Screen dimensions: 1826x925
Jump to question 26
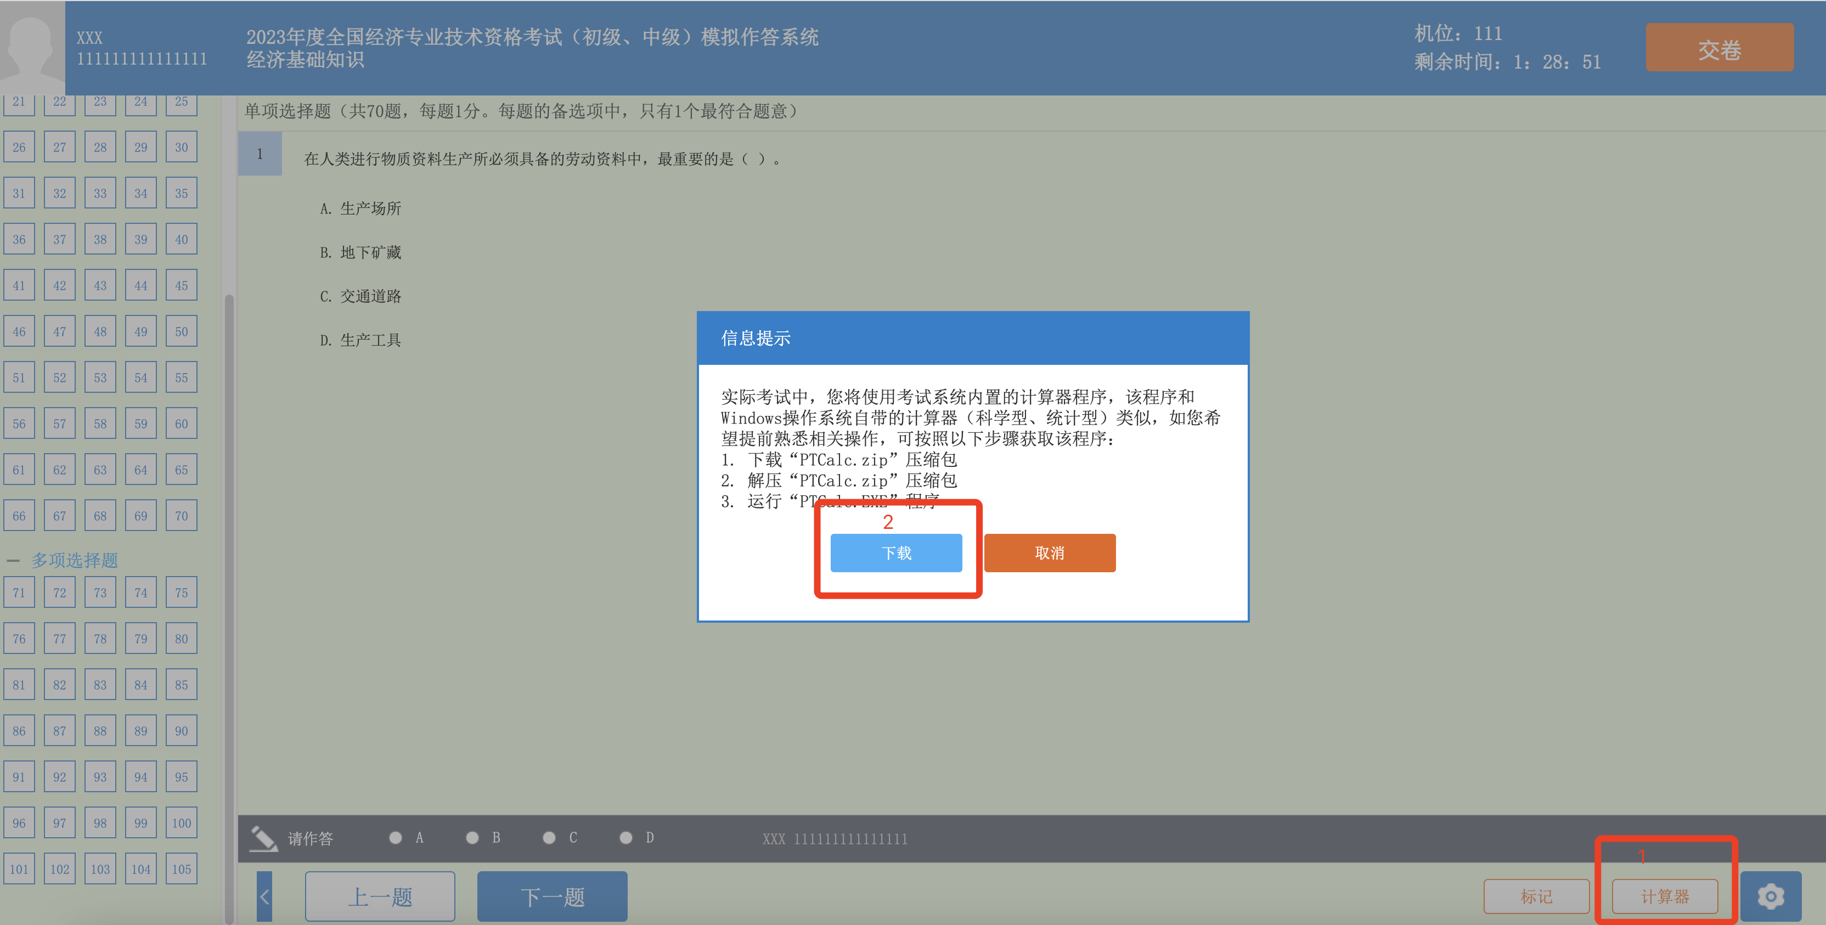[19, 148]
